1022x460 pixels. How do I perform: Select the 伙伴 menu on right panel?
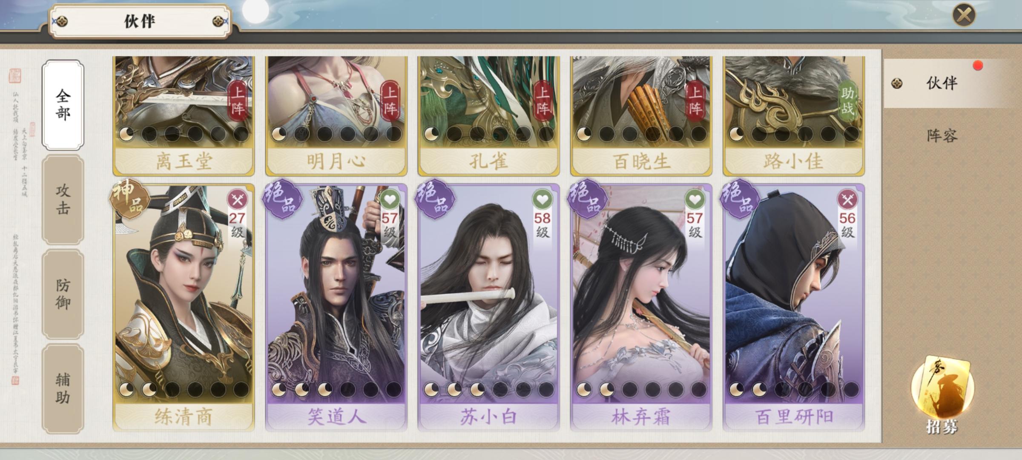coord(942,83)
